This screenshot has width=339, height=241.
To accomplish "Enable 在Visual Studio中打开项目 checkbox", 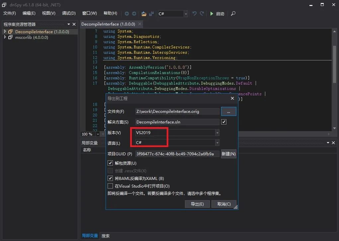I will click(110, 186).
